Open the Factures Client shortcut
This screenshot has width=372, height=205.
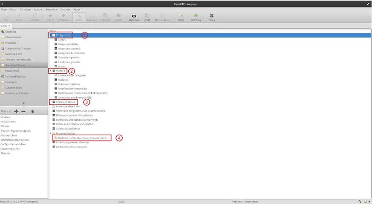point(9,135)
